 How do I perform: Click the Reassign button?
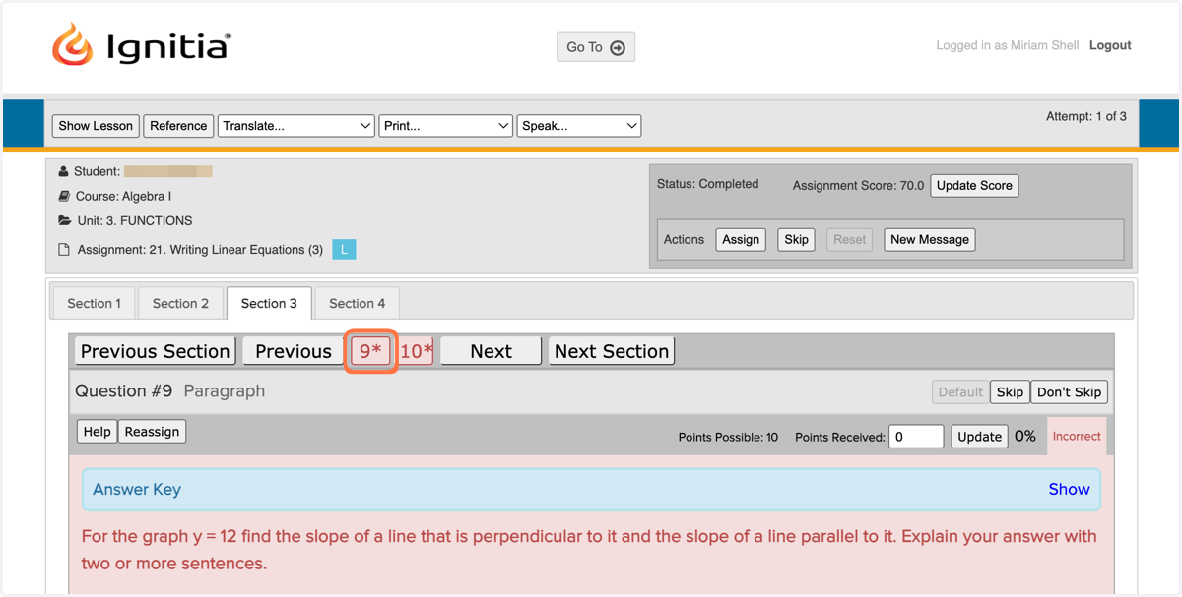click(152, 432)
